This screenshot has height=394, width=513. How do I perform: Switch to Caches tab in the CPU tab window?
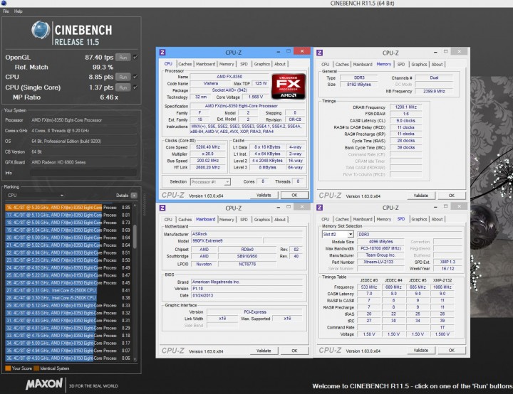185,64
